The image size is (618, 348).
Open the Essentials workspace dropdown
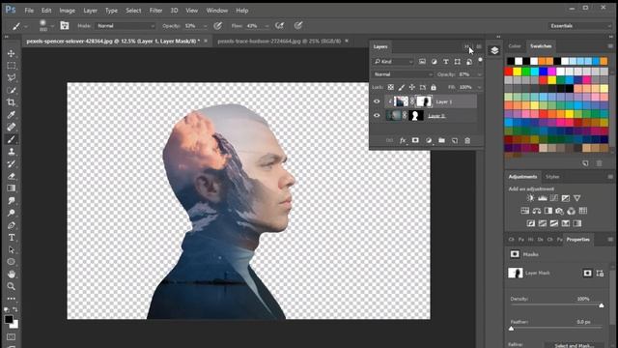[x=579, y=26]
